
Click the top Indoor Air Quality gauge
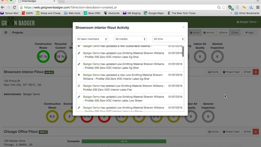(x=200, y=56)
